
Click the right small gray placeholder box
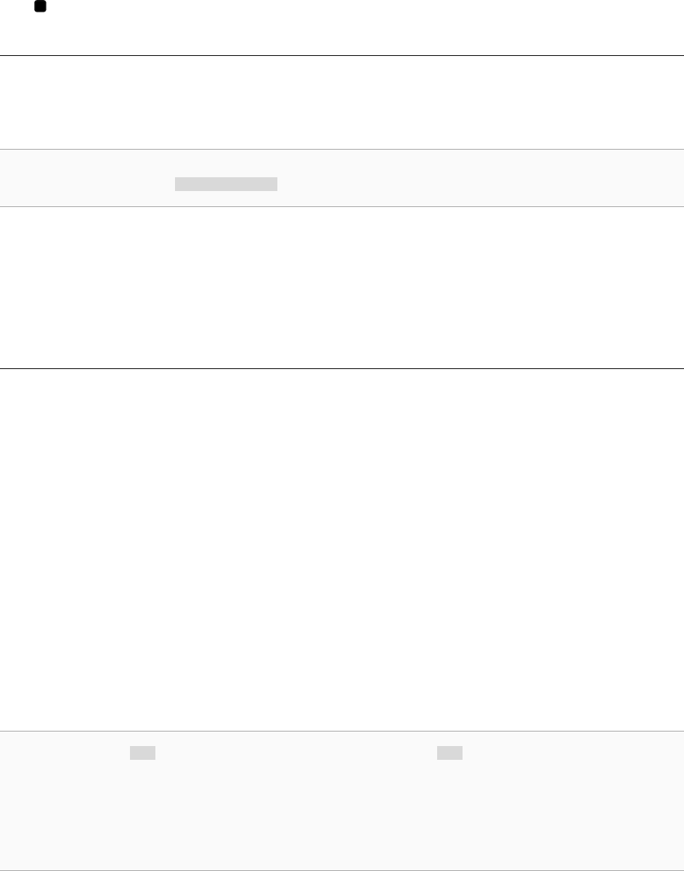(x=449, y=753)
